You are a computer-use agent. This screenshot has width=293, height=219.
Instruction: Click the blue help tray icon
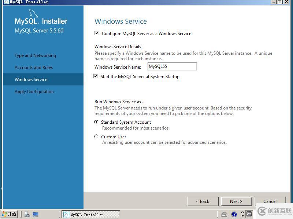tap(234, 214)
